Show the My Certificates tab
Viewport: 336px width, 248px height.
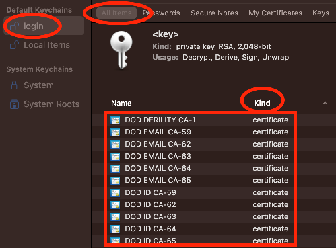[x=275, y=13]
